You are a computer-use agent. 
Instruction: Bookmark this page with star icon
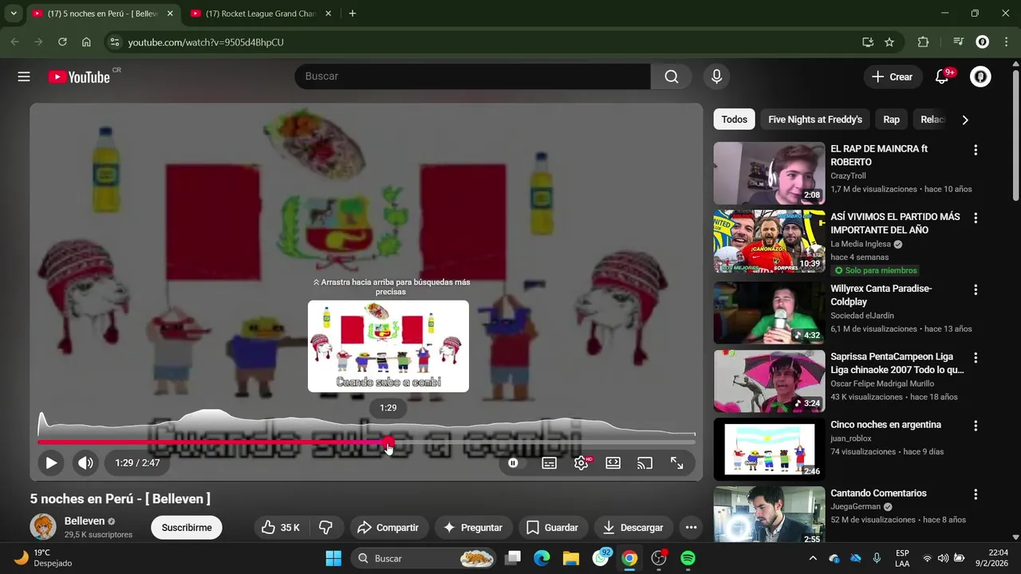(x=889, y=42)
